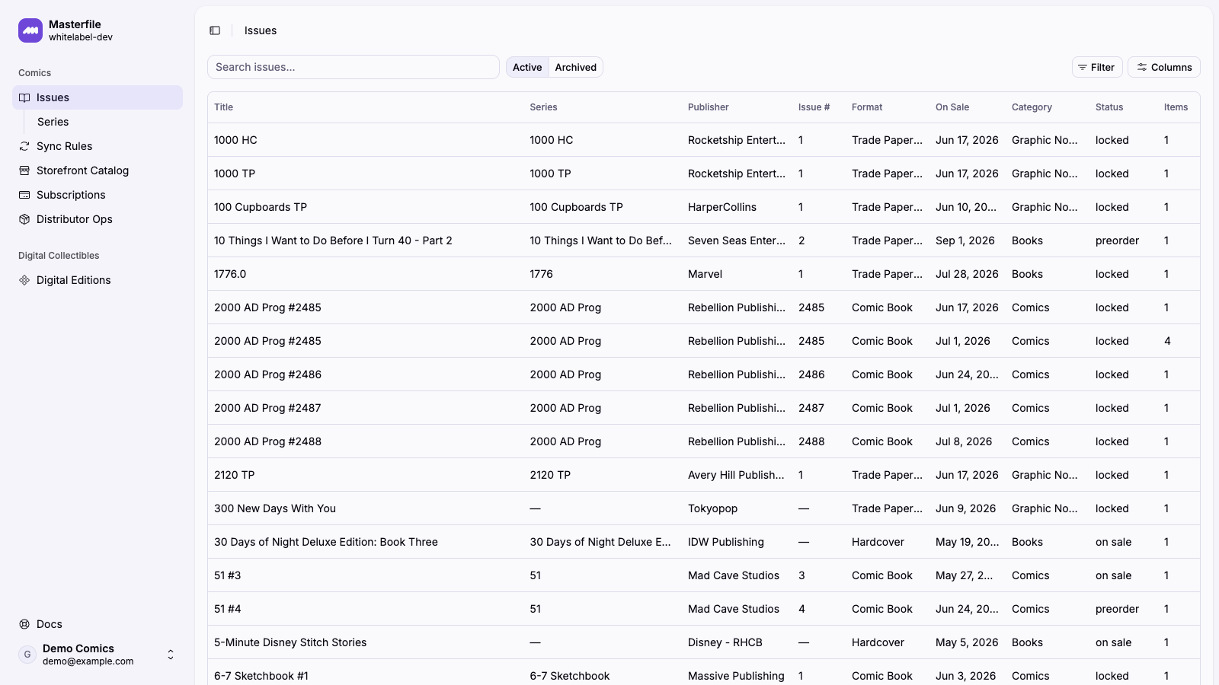Click the Marvel publisher cell
Image resolution: width=1219 pixels, height=685 pixels.
click(x=705, y=274)
